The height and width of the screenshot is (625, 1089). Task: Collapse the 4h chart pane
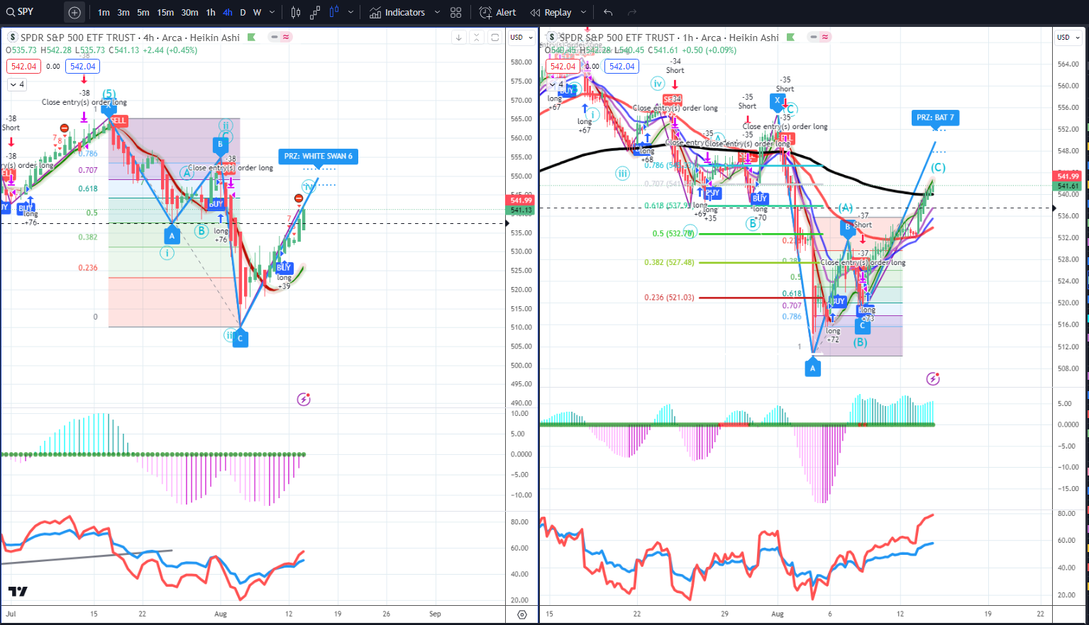477,38
